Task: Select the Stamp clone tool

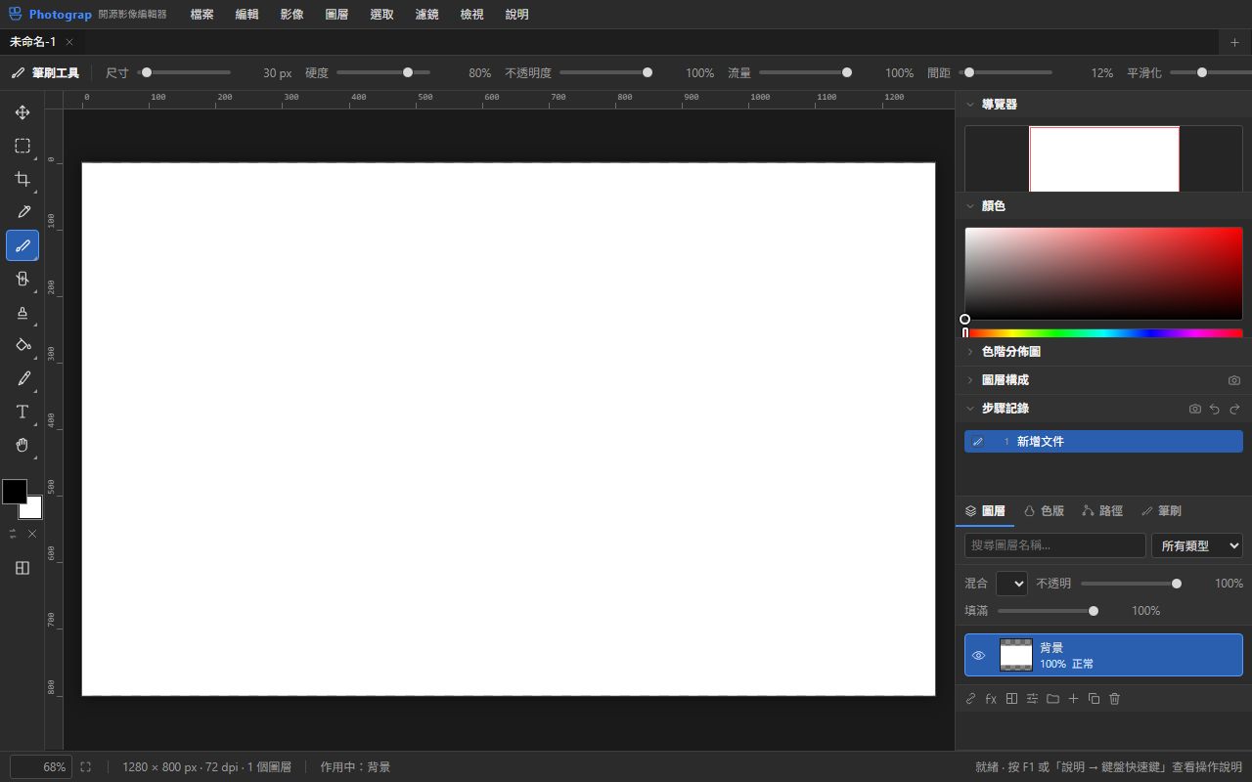Action: pyautogui.click(x=22, y=312)
